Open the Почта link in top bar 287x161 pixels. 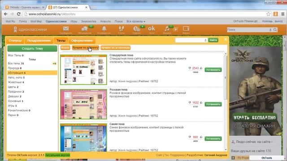pos(23,21)
